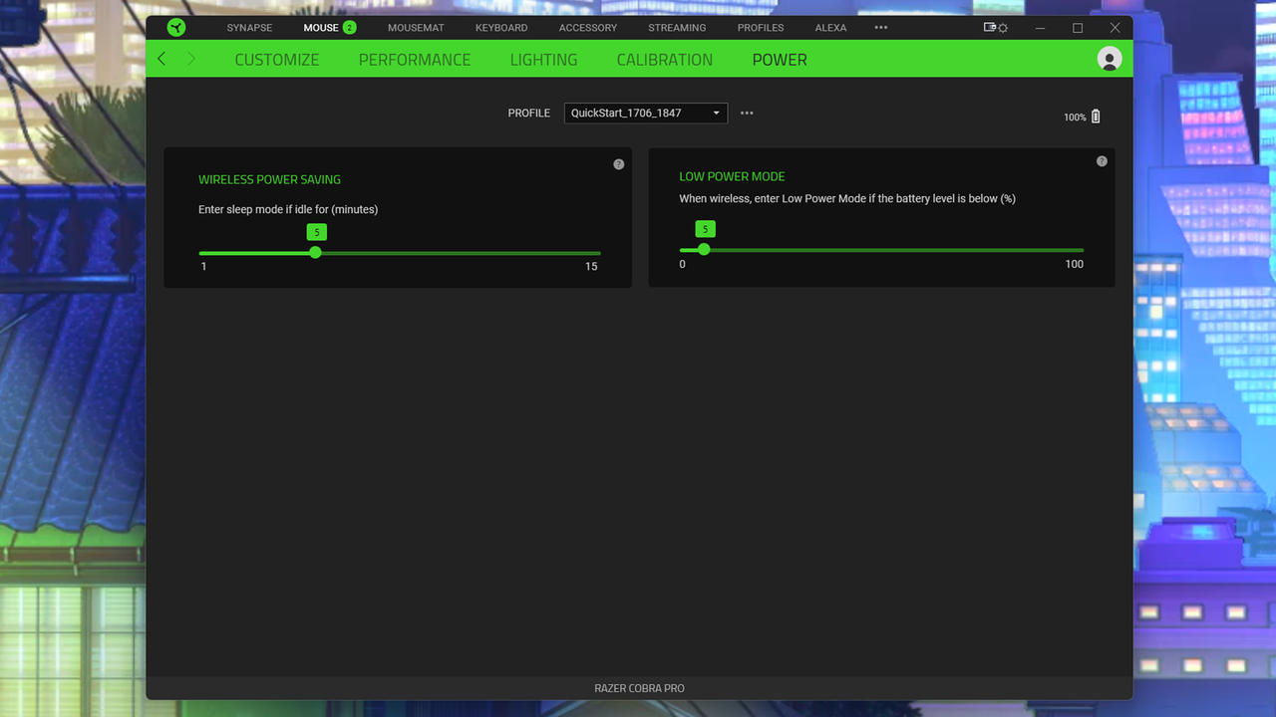Image resolution: width=1276 pixels, height=717 pixels.
Task: Click the Razer Cobra Pro device name
Action: tap(639, 688)
